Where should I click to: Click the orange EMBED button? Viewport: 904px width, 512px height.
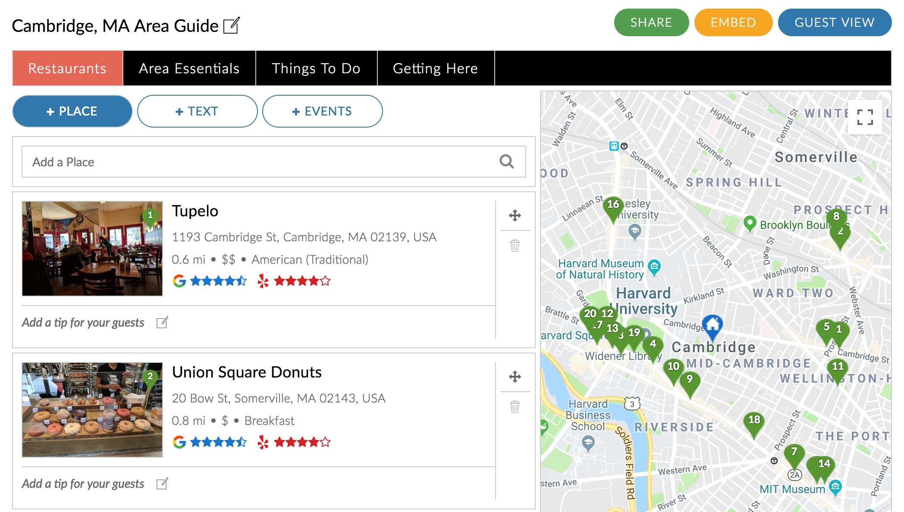pyautogui.click(x=733, y=22)
